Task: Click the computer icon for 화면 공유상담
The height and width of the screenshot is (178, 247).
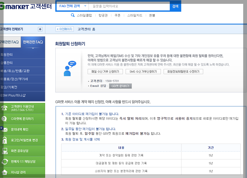Action: [5, 151]
